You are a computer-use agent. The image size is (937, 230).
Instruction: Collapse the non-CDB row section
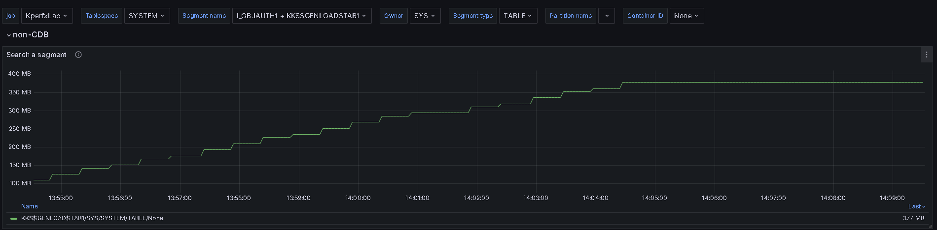[x=9, y=35]
